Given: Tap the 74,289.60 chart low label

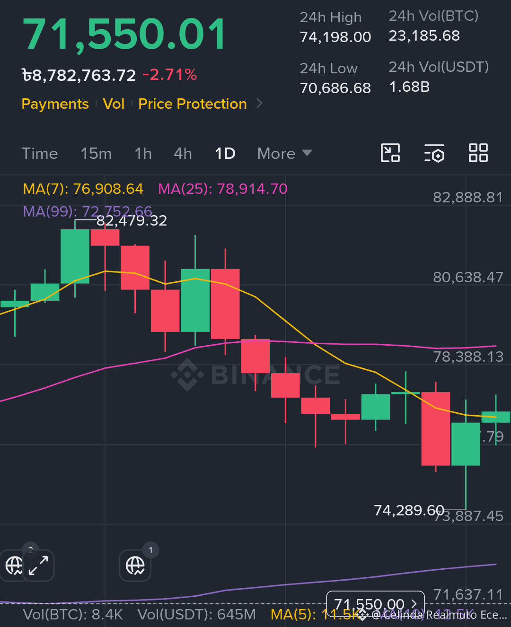Looking at the screenshot, I should (x=409, y=510).
